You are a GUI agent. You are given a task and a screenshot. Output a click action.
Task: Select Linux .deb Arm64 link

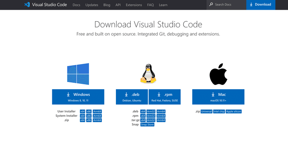pyautogui.click(x=161, y=112)
